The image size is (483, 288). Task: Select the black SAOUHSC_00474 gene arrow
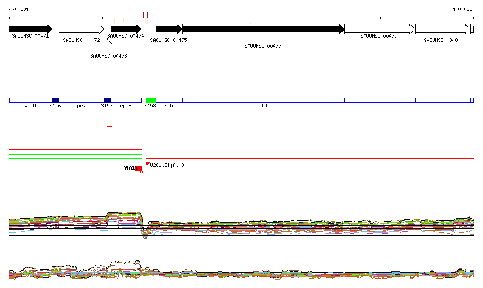(125, 29)
